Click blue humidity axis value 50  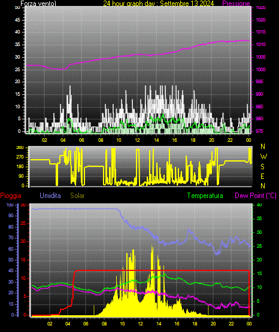click(x=11, y=260)
